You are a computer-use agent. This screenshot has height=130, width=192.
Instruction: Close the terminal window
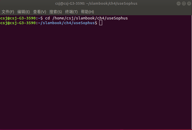[189, 3]
